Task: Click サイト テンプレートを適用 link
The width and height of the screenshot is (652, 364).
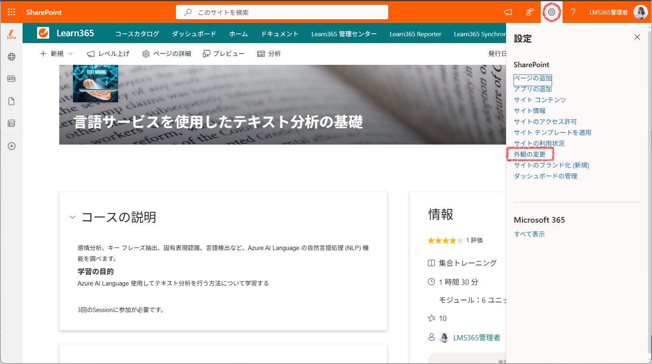Action: click(552, 132)
